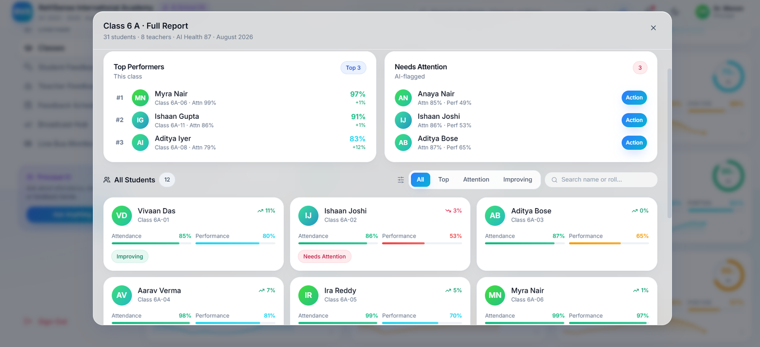Click the IJ avatar on Ishaan Joshi's student card
The height and width of the screenshot is (347, 760).
[308, 215]
